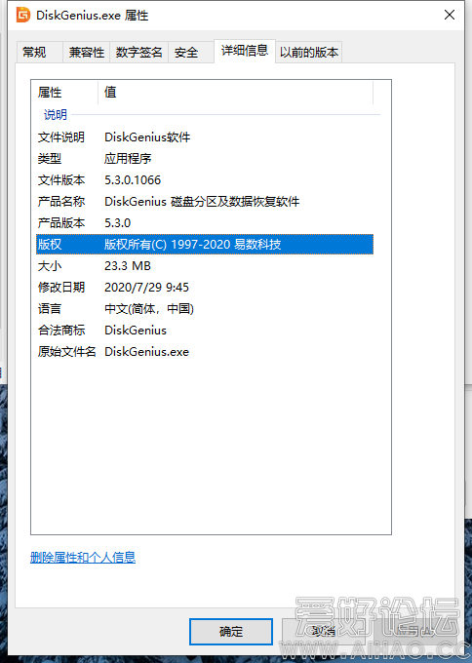Screen dimensions: 472x663
Task: Select the 修改日期 row
Action: (x=205, y=287)
